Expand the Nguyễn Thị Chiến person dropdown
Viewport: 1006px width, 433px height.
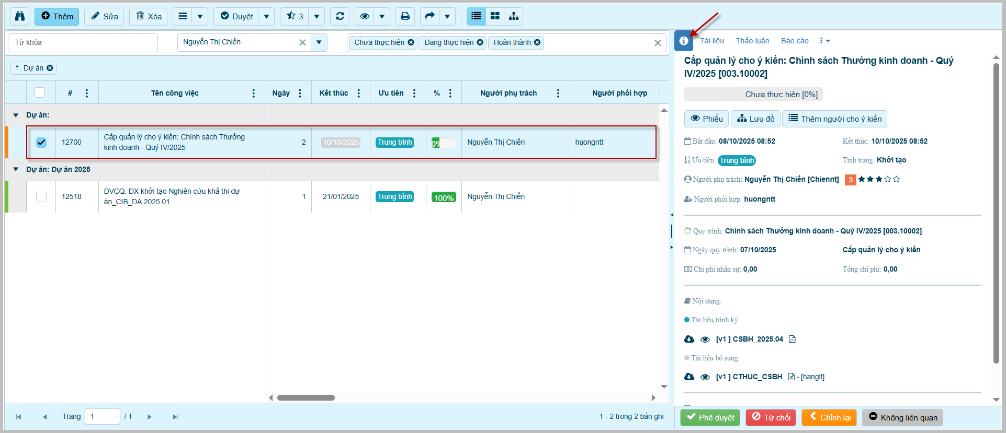[x=319, y=42]
